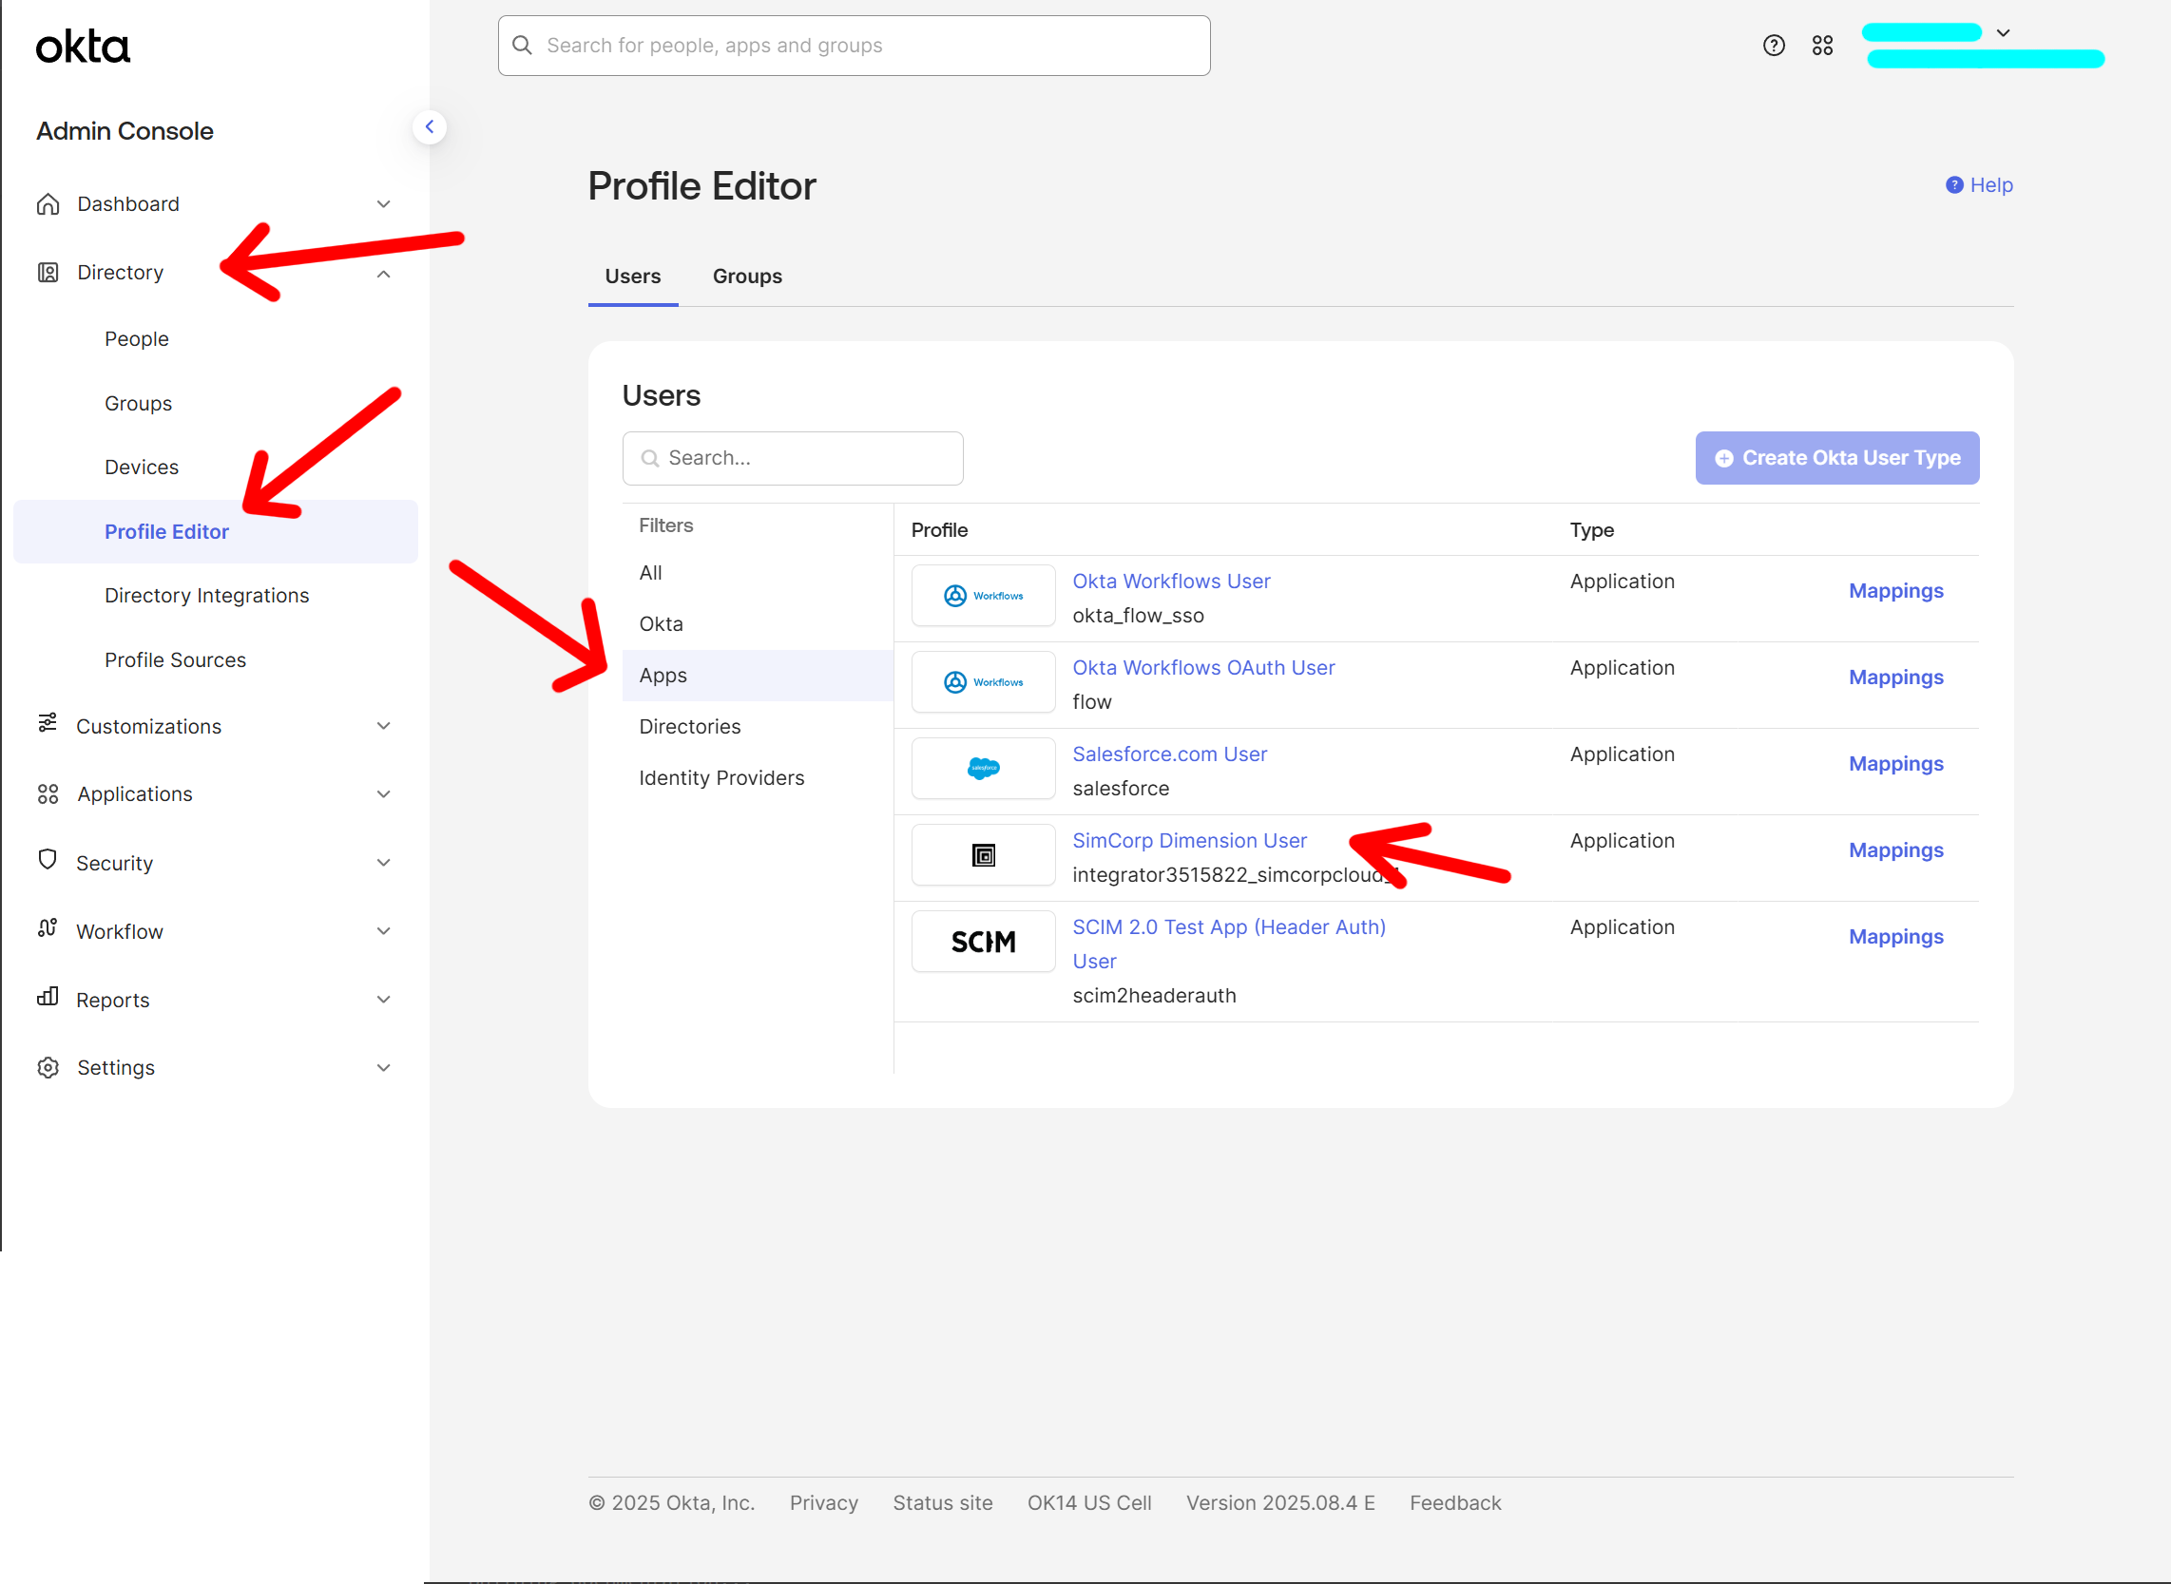Select the Users tab
The image size is (2171, 1584).
(x=632, y=277)
